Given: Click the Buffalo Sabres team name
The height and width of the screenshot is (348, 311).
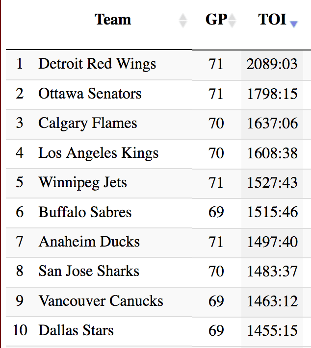Looking at the screenshot, I should (x=85, y=212).
